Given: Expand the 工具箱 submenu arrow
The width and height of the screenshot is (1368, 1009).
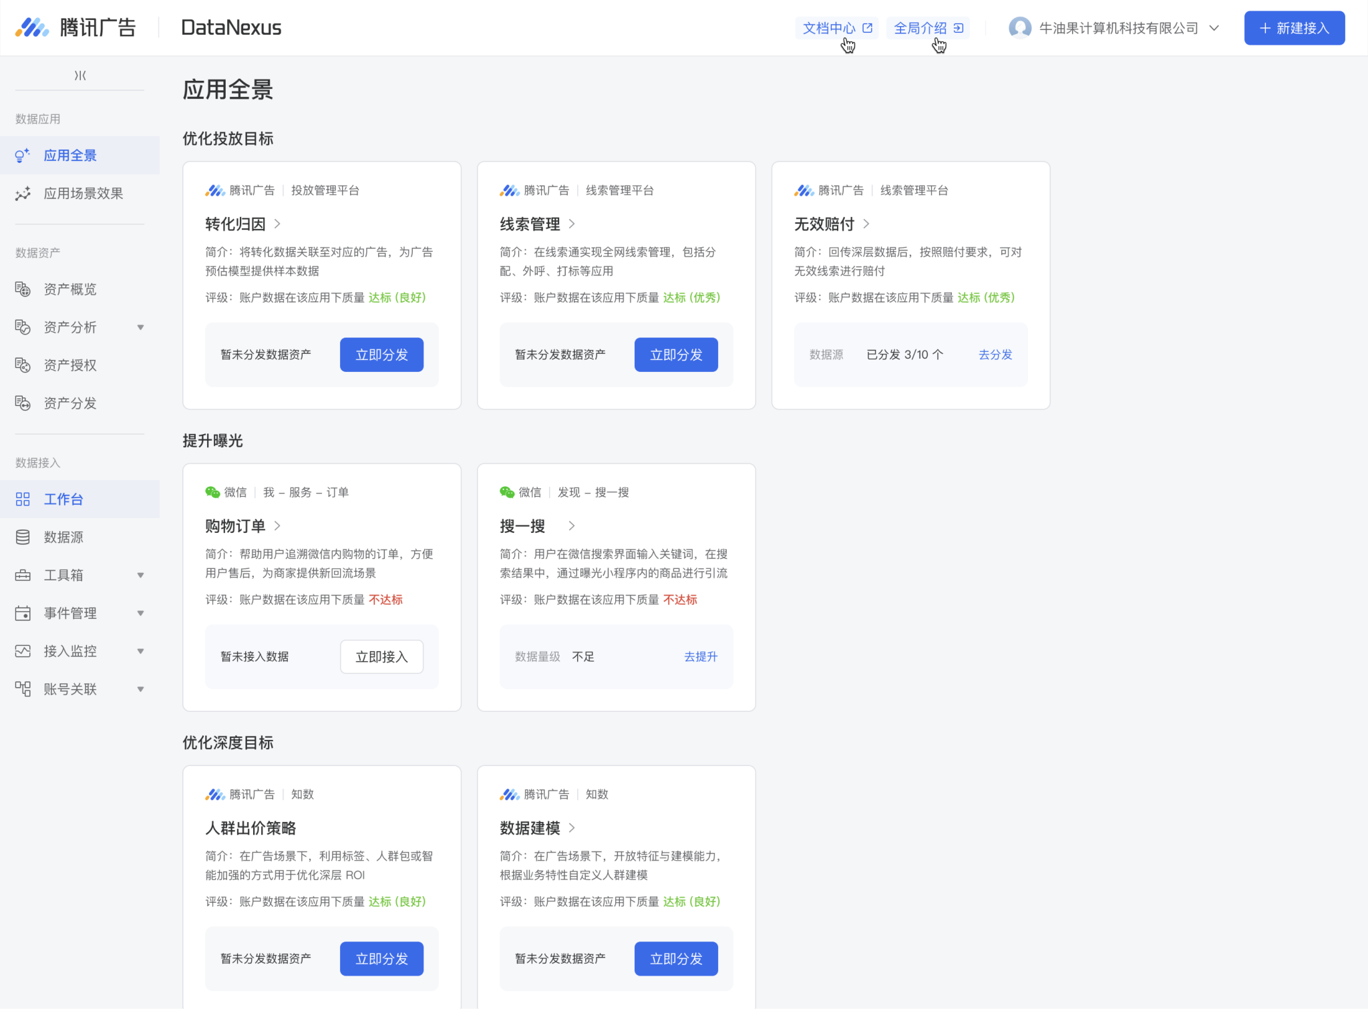Looking at the screenshot, I should (141, 575).
